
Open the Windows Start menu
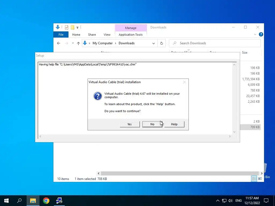pyautogui.click(x=6, y=201)
